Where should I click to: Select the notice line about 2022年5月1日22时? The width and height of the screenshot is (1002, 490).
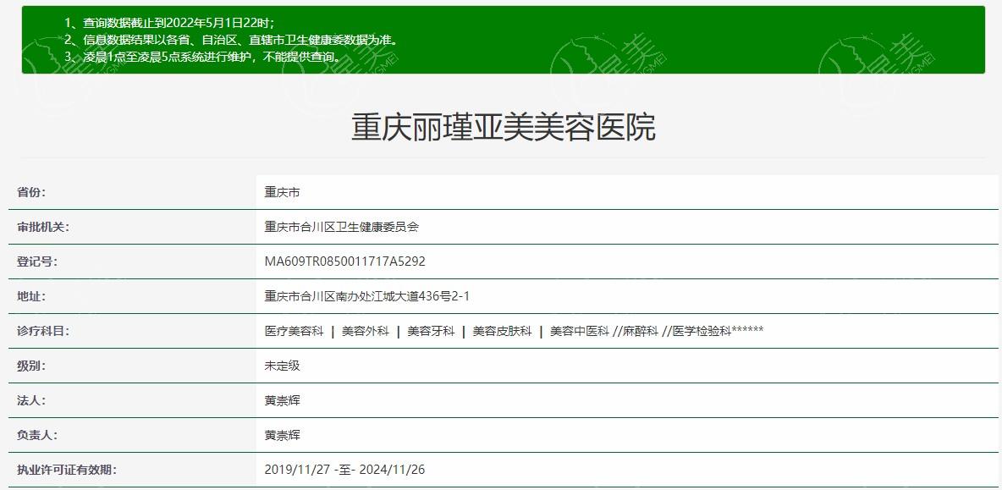(x=169, y=24)
